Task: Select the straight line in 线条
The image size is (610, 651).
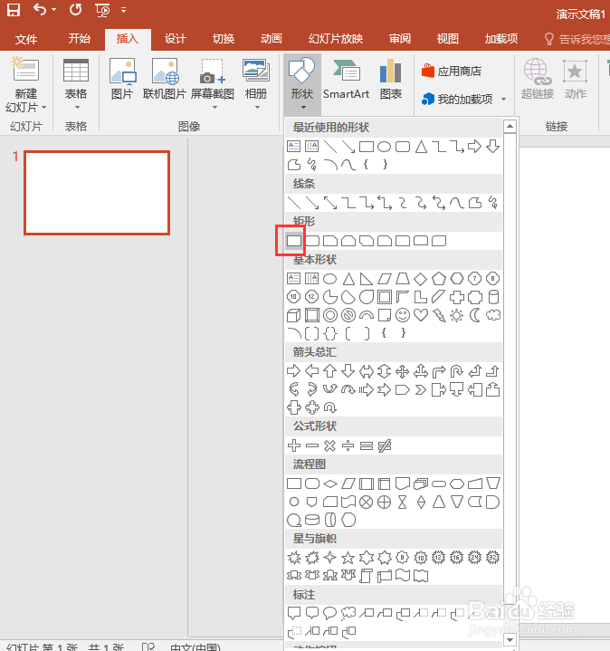Action: pyautogui.click(x=294, y=203)
